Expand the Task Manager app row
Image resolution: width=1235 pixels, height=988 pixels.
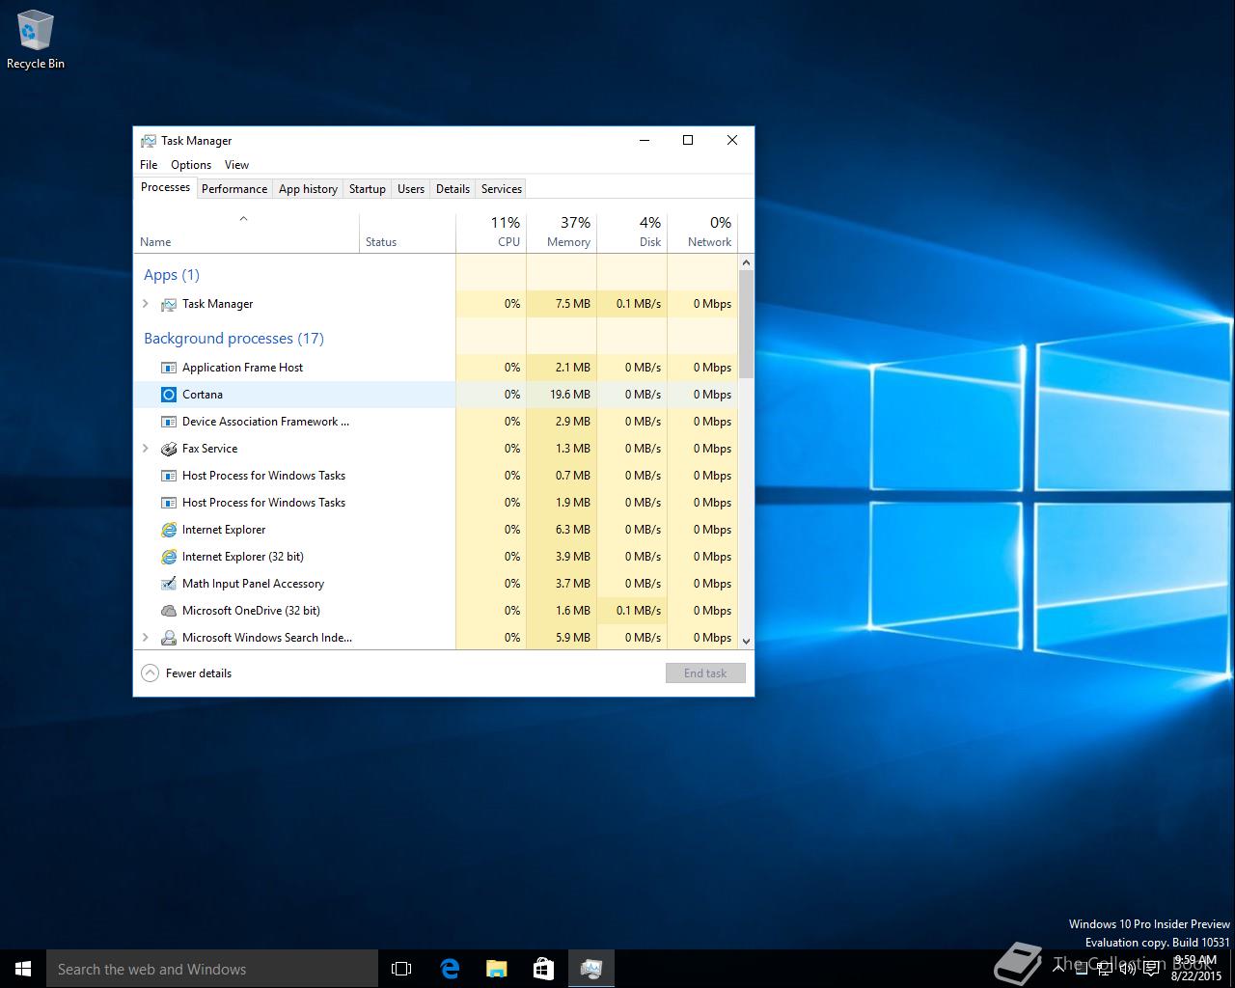coord(146,304)
